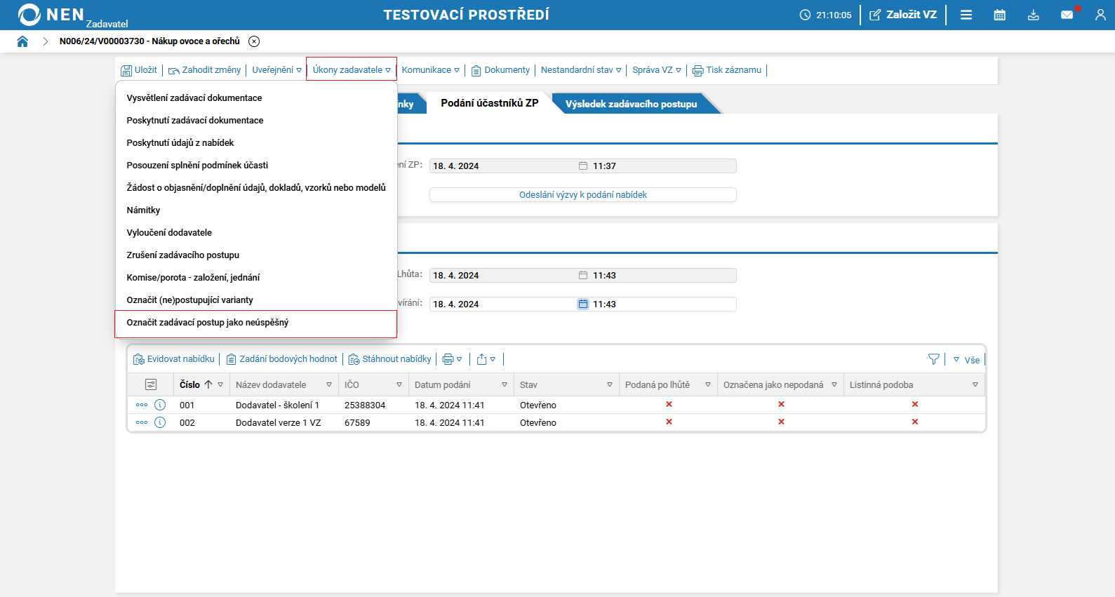Image resolution: width=1115 pixels, height=597 pixels.
Task: Open the hamburger menu icon
Action: point(966,15)
